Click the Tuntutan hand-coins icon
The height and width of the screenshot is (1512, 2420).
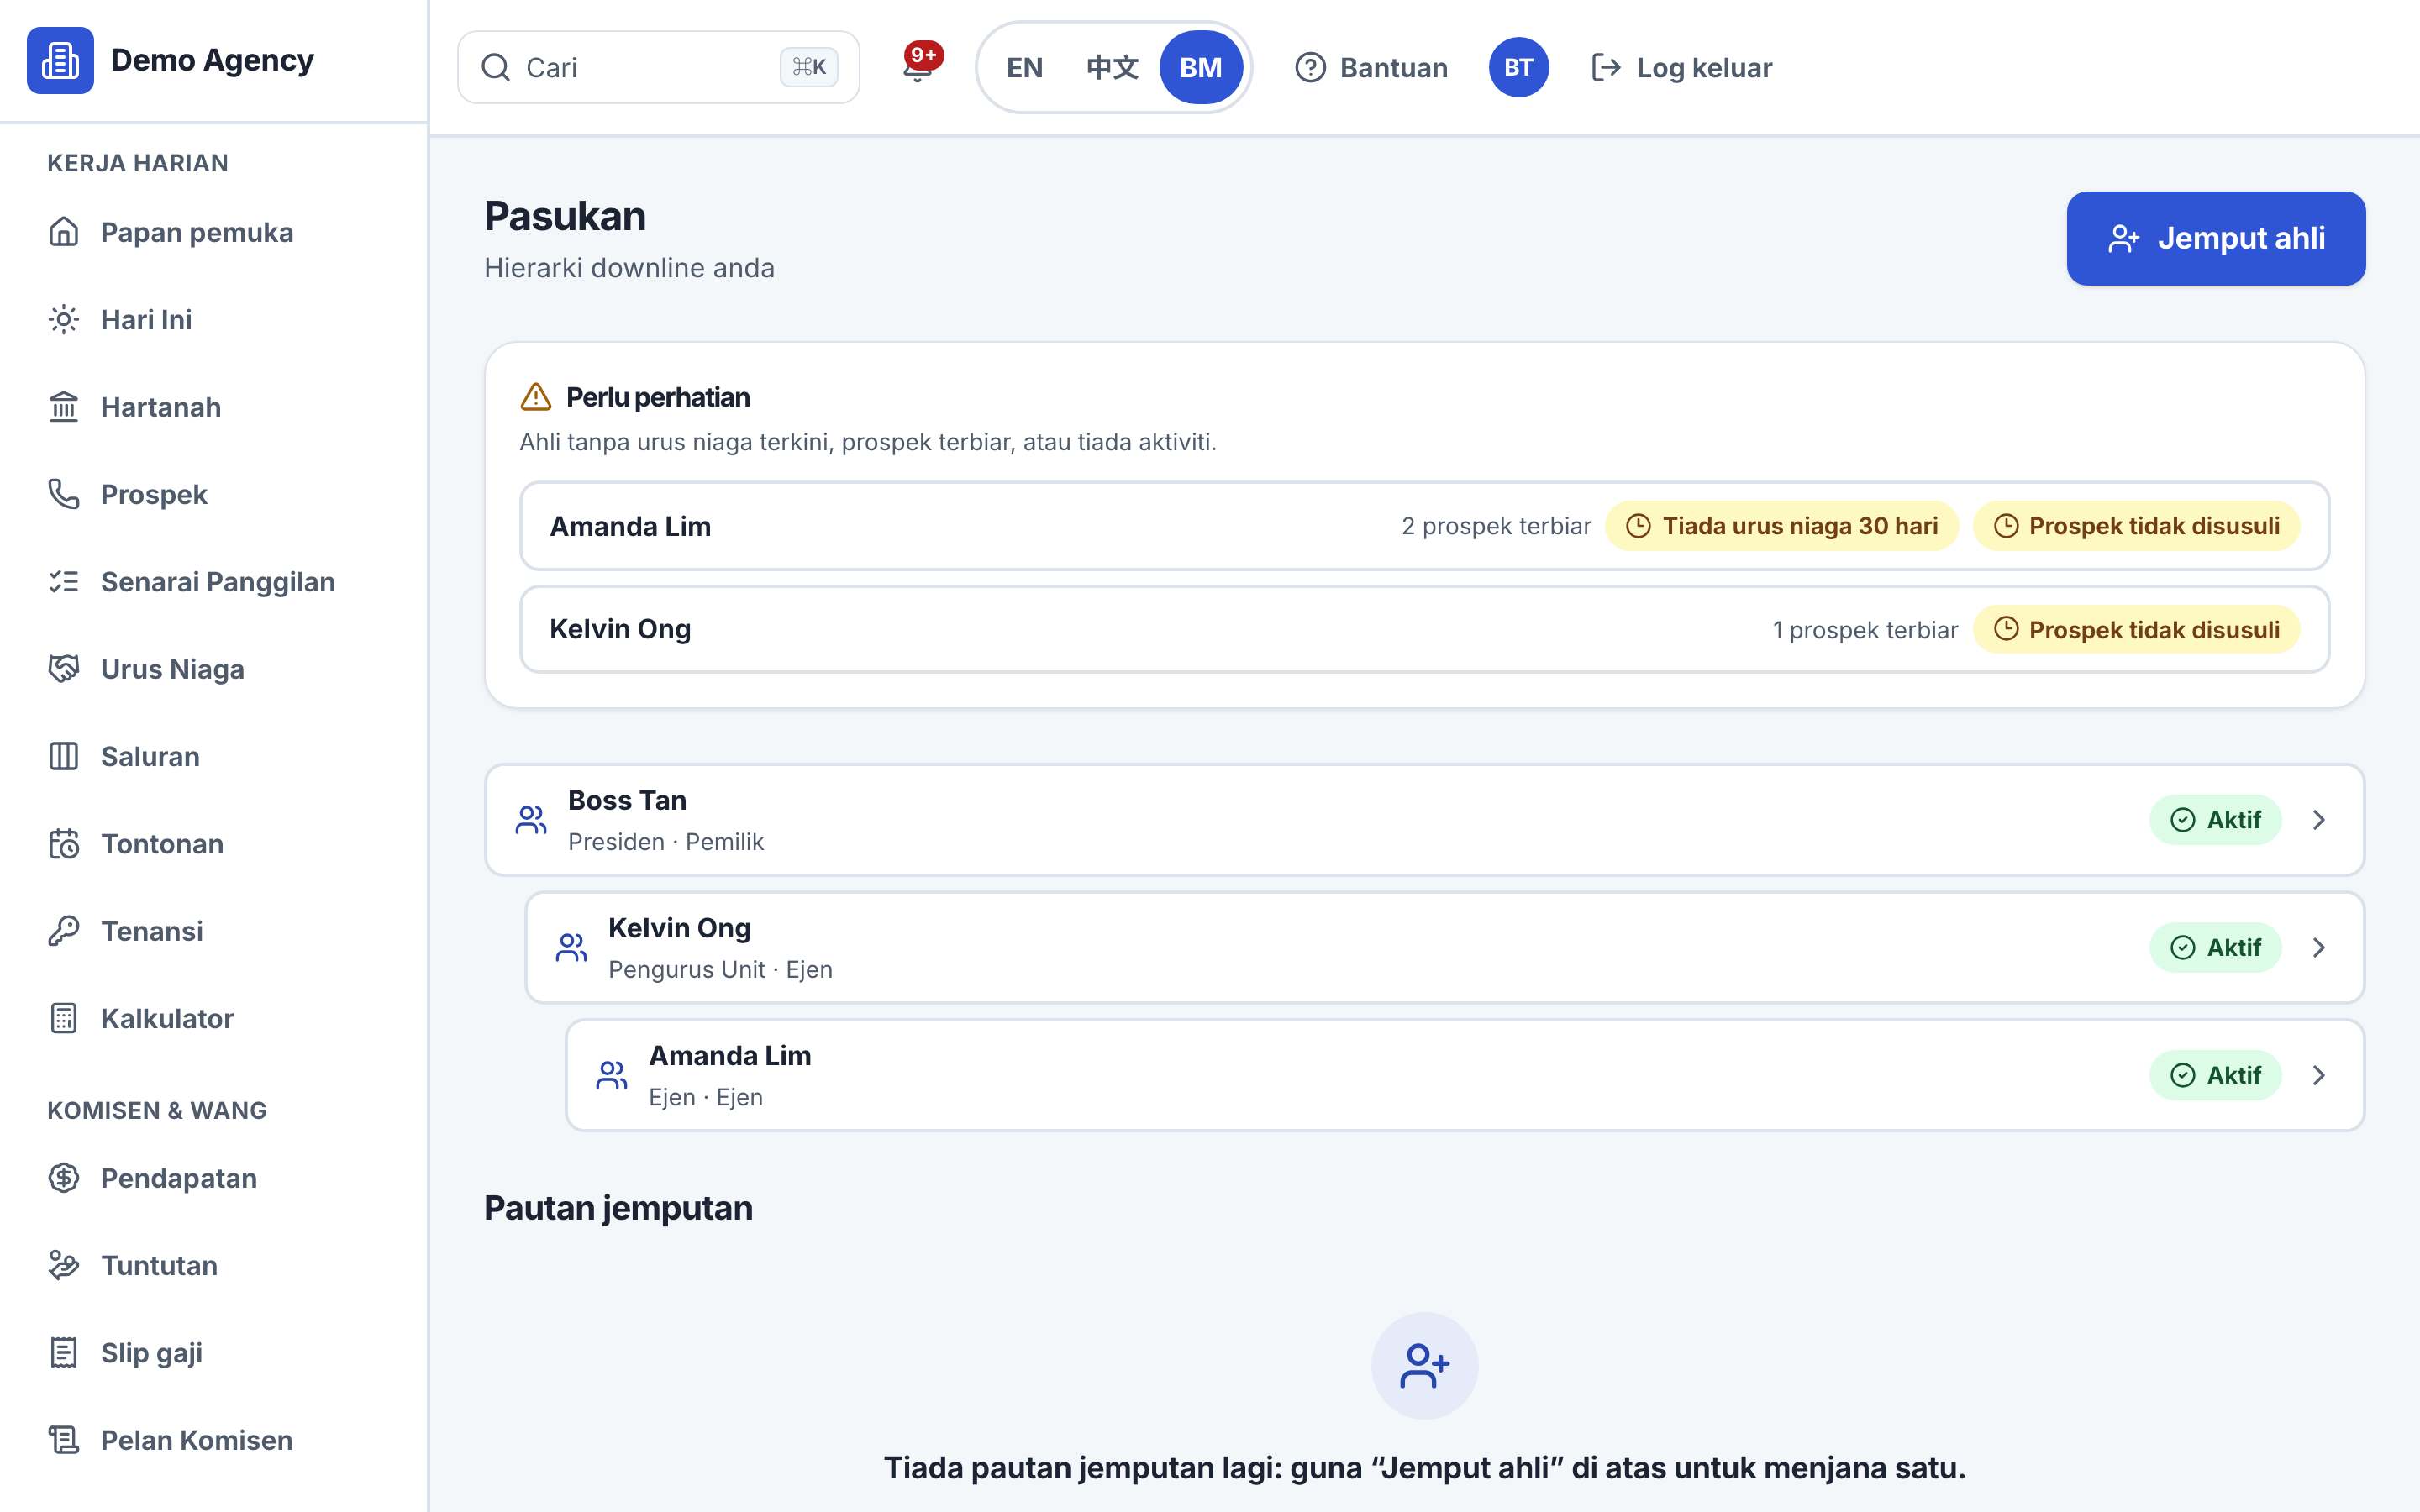click(x=64, y=1265)
